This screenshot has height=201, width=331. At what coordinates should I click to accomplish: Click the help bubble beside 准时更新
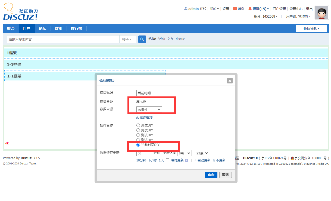[x=187, y=160]
